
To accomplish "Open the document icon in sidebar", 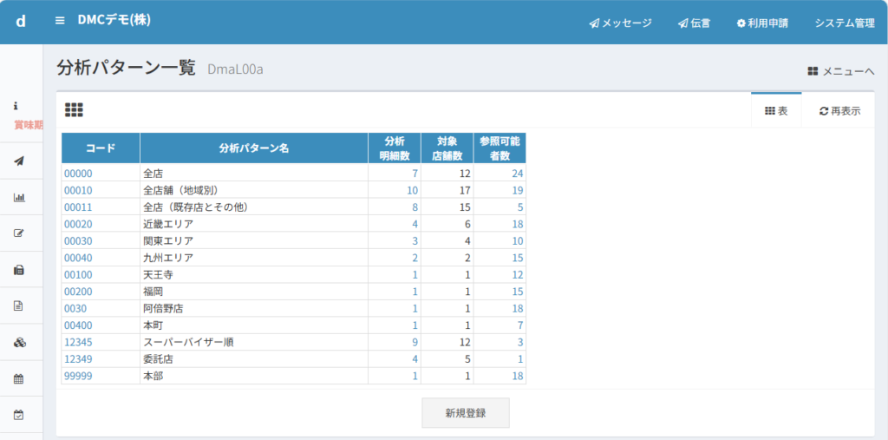I will tap(19, 305).
